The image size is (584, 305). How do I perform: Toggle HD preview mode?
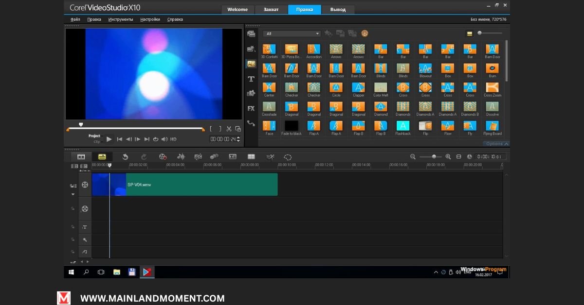[173, 139]
